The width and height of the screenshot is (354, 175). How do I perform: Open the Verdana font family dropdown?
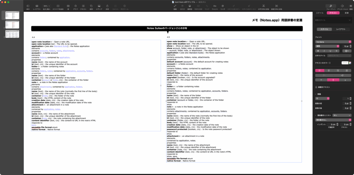pos(333,41)
